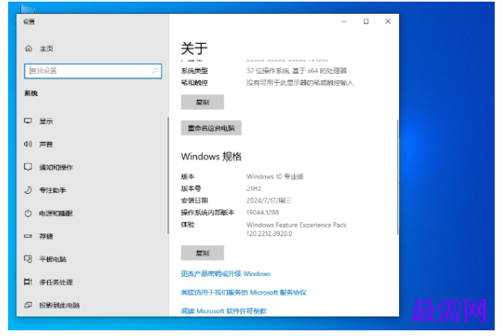Screen dimensions: 502x336
Task: Close the Settings window
Action: pyautogui.click(x=388, y=21)
